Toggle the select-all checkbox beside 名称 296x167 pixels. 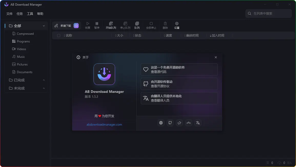point(59,36)
